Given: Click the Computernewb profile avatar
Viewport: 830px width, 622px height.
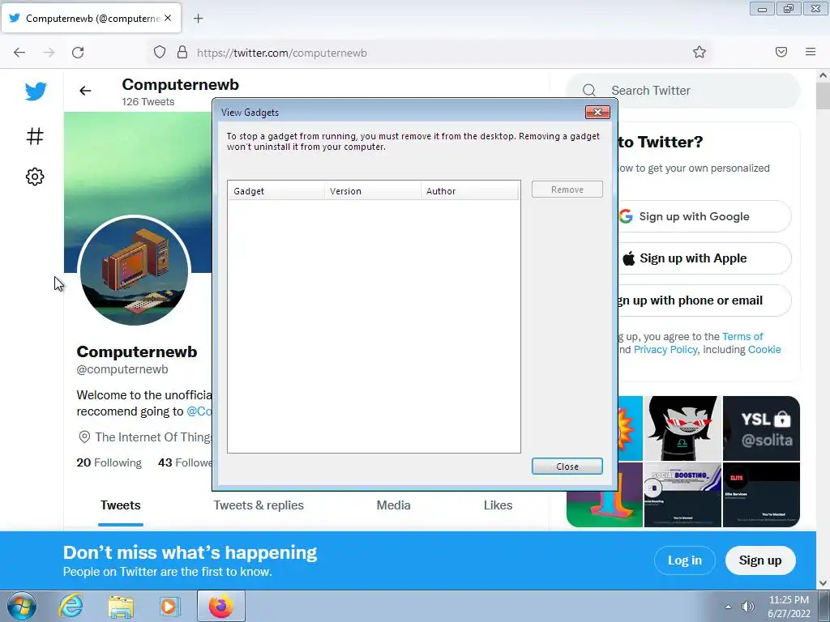Looking at the screenshot, I should click(134, 271).
